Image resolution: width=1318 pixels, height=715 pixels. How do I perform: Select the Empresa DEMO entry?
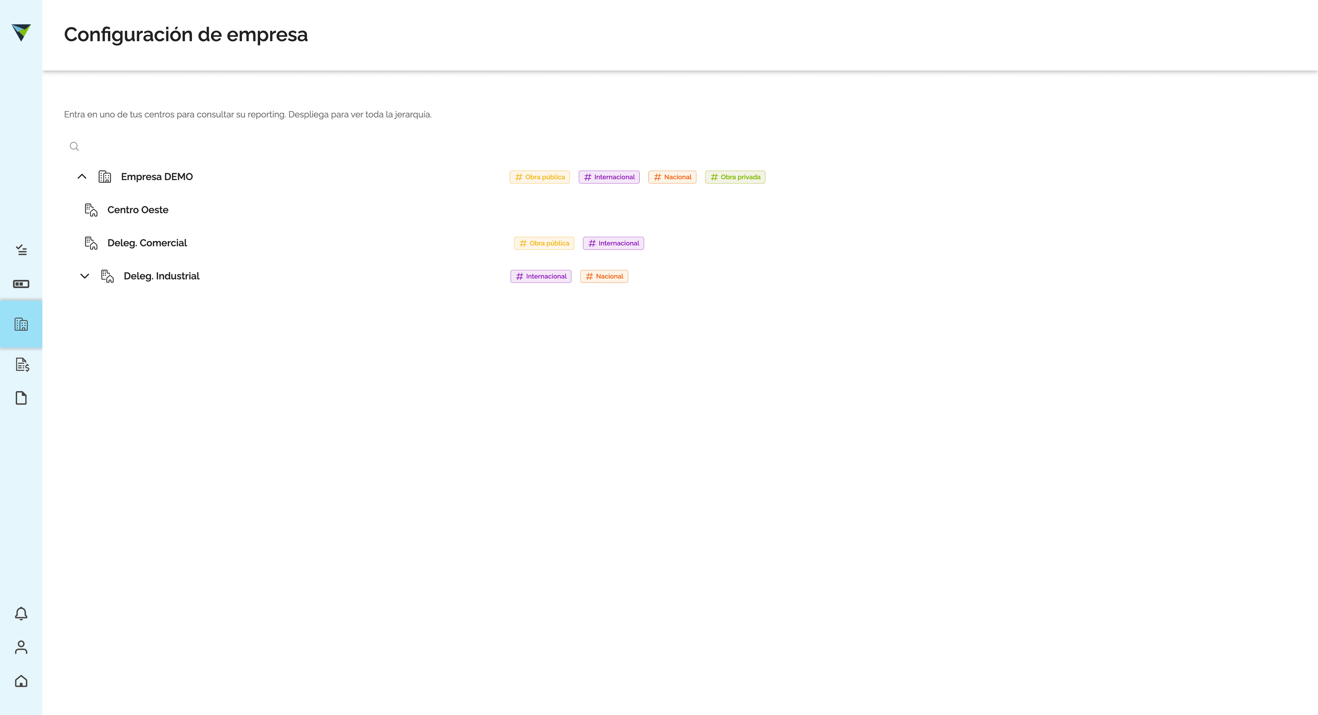point(157,176)
